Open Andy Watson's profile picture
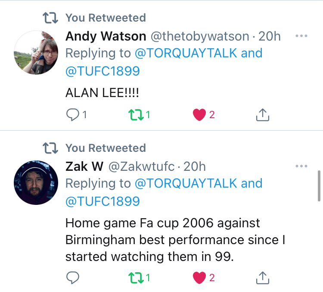The width and height of the screenshot is (323, 292). 36,53
